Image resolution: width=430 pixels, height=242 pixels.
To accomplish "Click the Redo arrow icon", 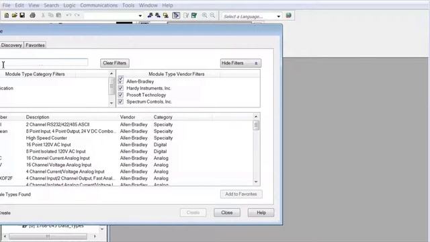I will pos(77,15).
